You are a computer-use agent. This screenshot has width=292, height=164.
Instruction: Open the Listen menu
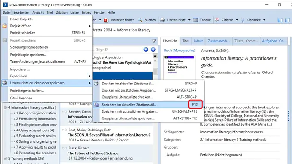click(75, 13)
